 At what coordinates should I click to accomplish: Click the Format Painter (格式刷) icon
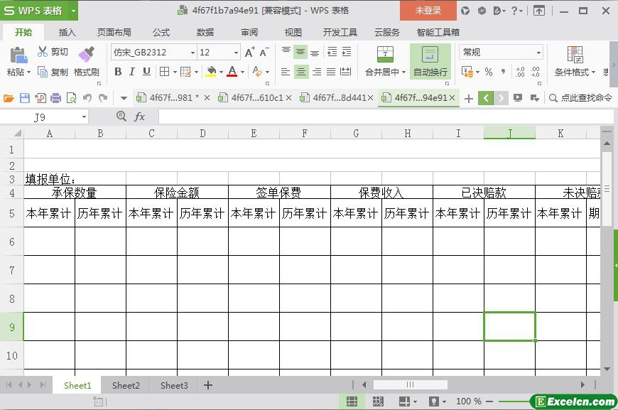(x=86, y=55)
